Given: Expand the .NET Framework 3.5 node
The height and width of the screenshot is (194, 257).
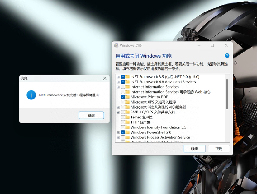Looking at the screenshot, I should pos(118,77).
